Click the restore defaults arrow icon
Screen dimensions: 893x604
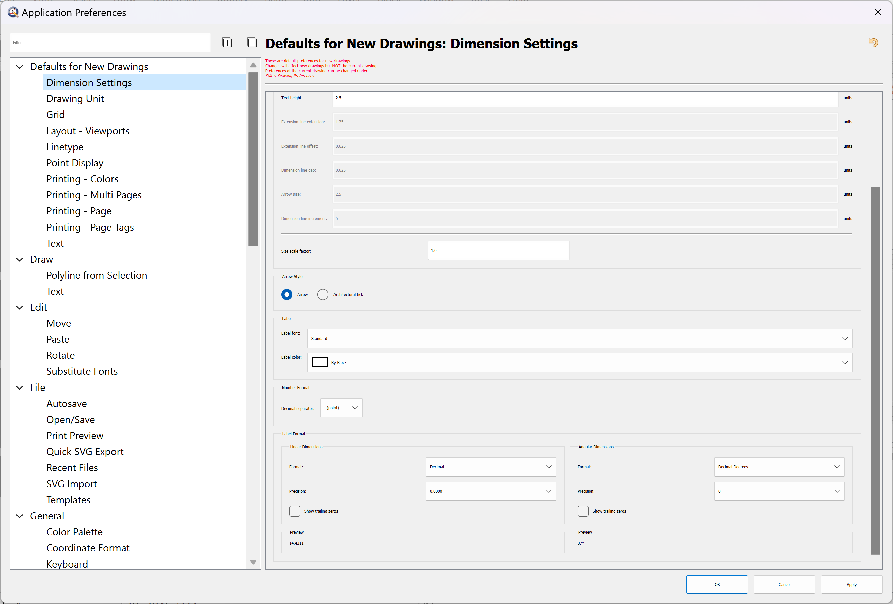[x=873, y=42]
